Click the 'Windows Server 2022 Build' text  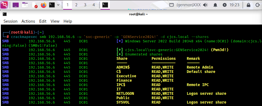point(152,41)
